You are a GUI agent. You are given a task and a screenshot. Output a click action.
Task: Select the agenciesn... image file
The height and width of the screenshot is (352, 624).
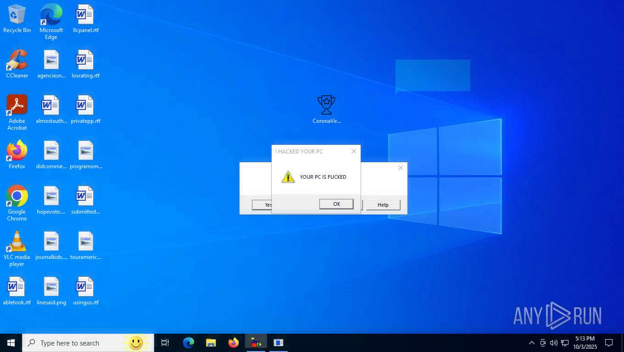tap(51, 64)
